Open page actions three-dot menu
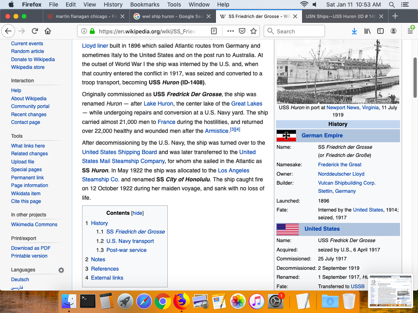Viewport: 418px width, 313px height. (x=230, y=31)
